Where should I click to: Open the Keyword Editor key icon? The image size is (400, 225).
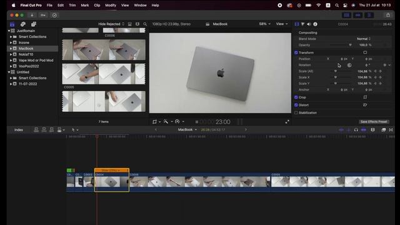pyautogui.click(x=43, y=15)
